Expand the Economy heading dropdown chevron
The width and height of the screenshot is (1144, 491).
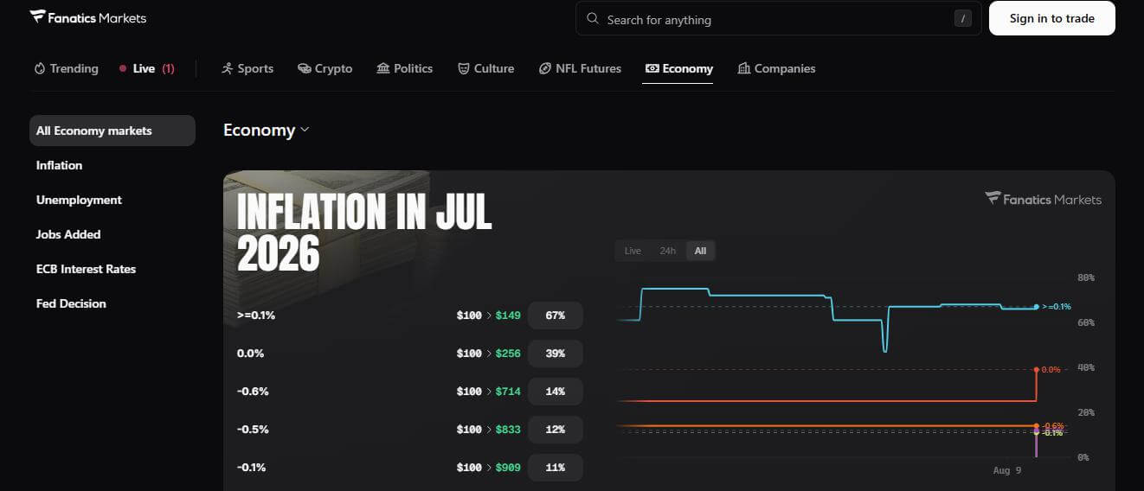305,131
